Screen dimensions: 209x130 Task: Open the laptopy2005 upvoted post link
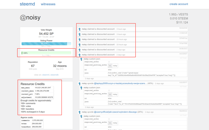(121, 83)
